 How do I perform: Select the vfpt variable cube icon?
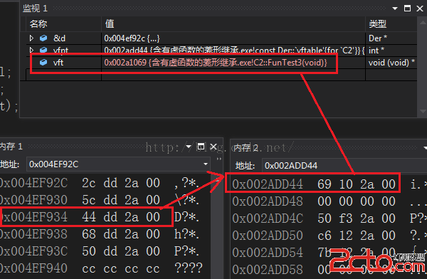43,50
